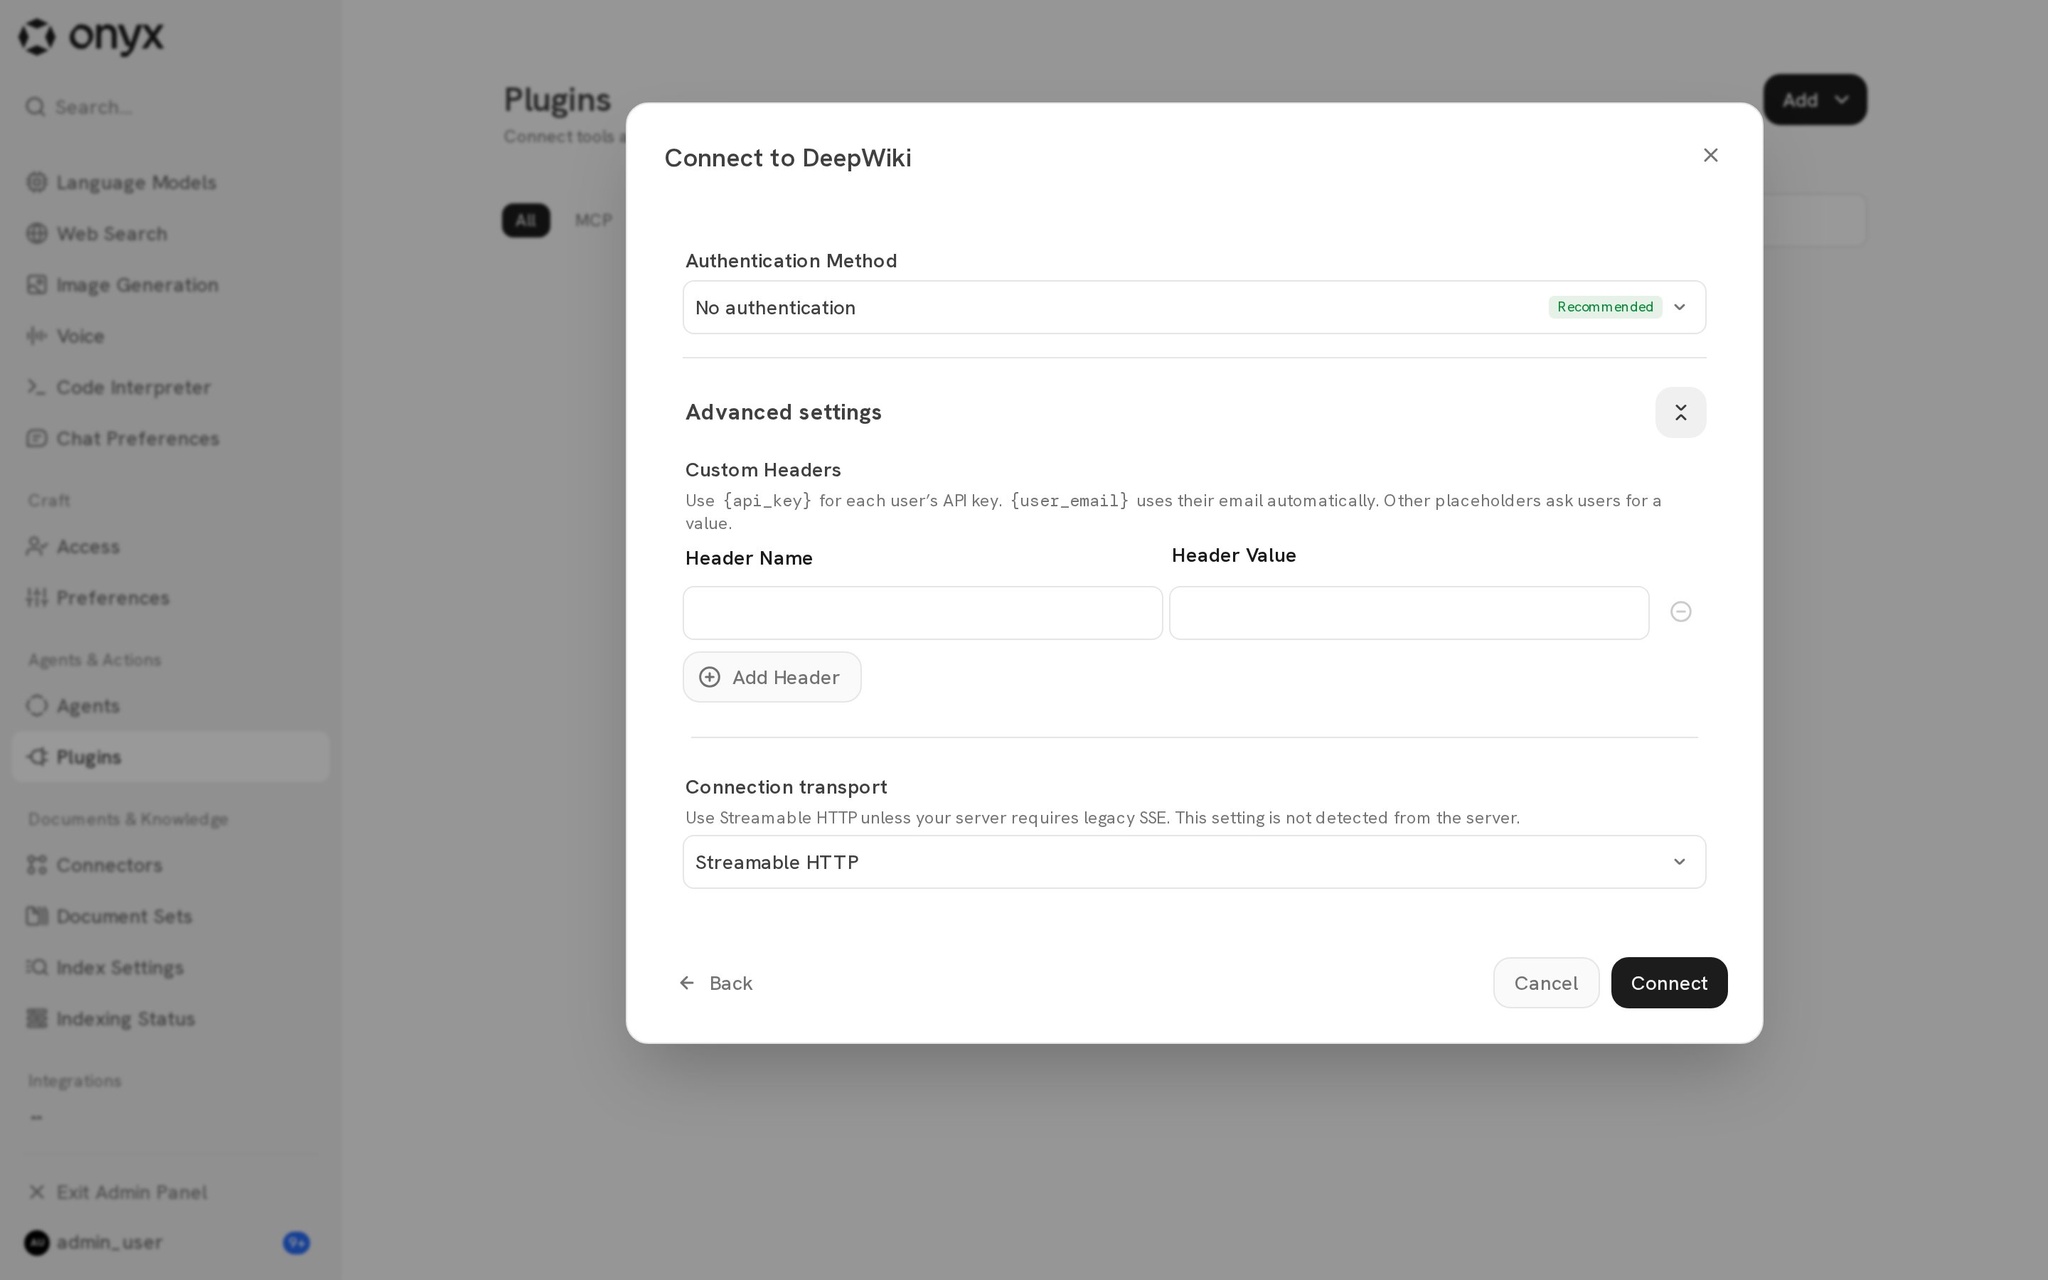Click the Connectors icon
The height and width of the screenshot is (1280, 2048).
(x=36, y=865)
